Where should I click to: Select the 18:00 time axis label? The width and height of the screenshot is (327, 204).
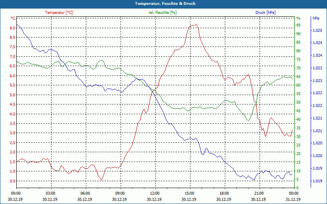tap(224, 193)
